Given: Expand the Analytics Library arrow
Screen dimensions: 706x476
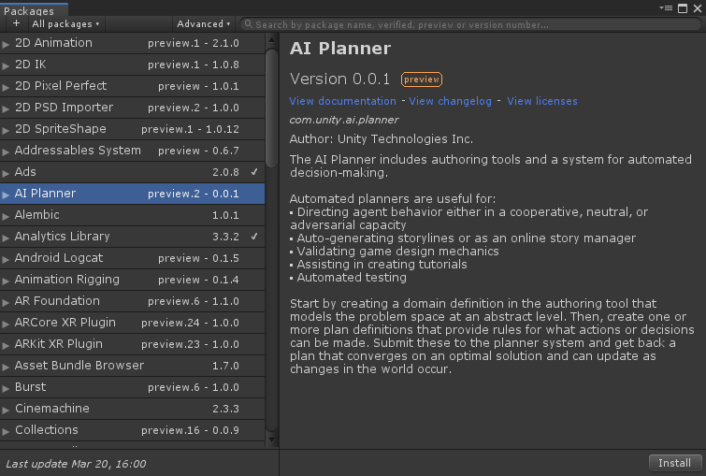Looking at the screenshot, I should (6, 238).
